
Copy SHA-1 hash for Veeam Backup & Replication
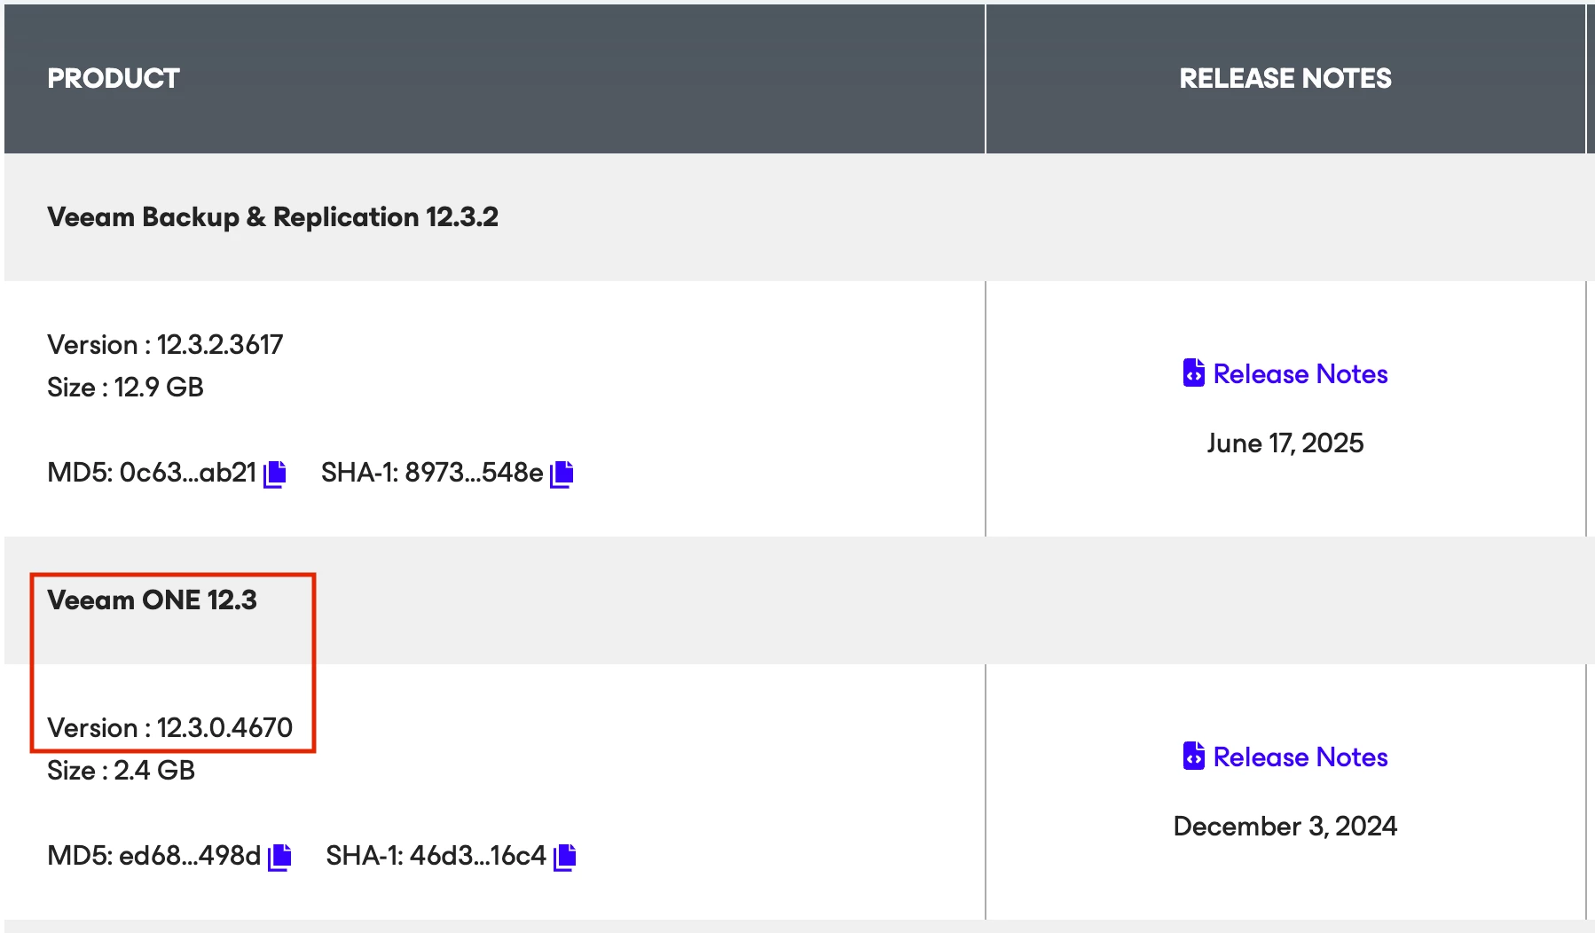pos(562,474)
